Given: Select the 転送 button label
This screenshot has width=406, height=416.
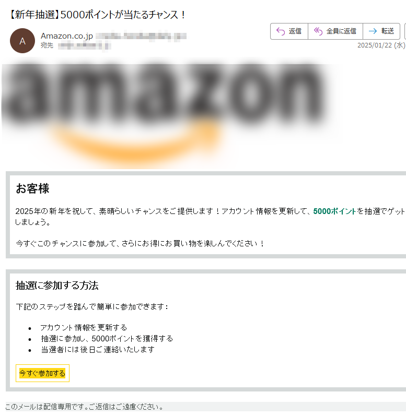Looking at the screenshot, I should coord(387,31).
